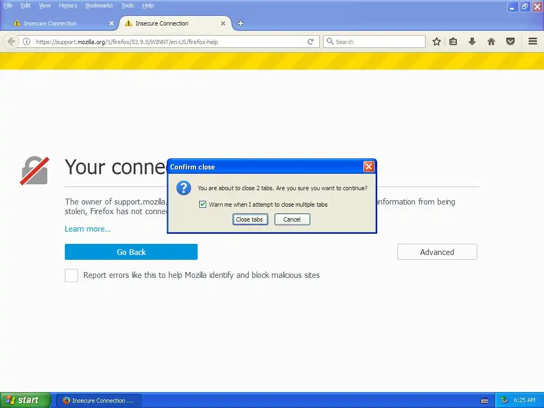Screen dimensions: 544x408
Task: Click the URL address field
Action: point(168,41)
